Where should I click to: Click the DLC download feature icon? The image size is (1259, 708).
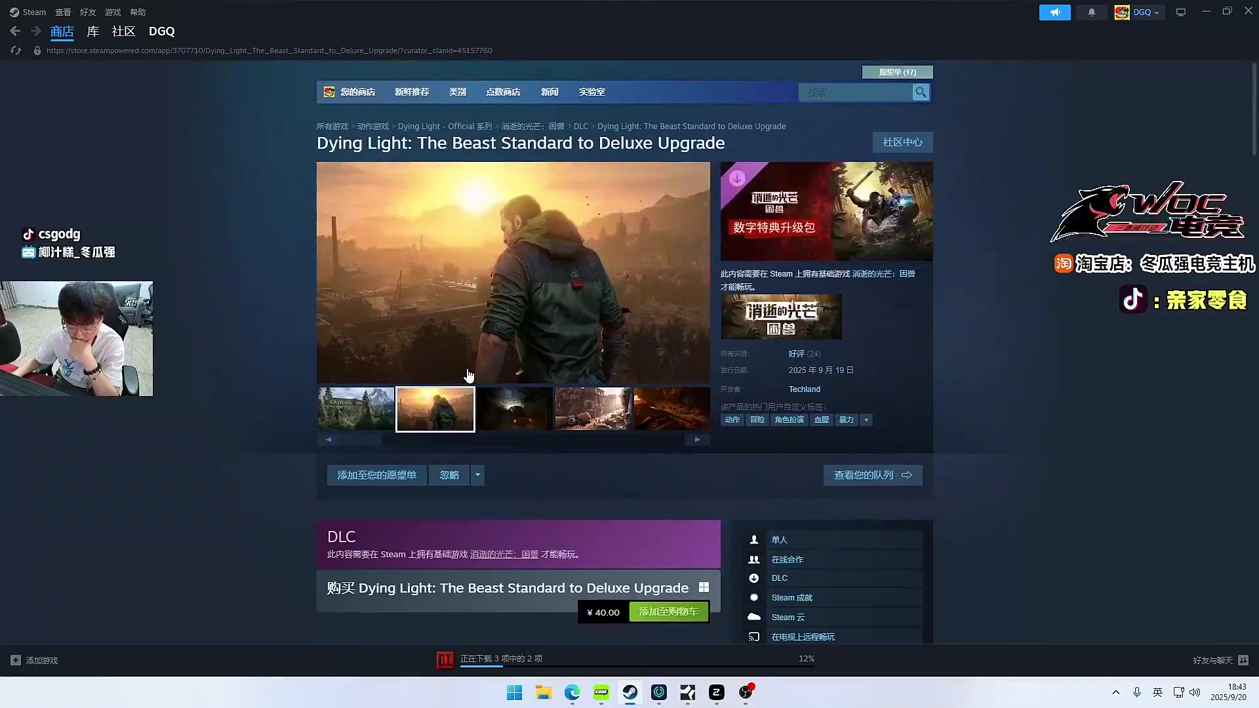pyautogui.click(x=754, y=578)
